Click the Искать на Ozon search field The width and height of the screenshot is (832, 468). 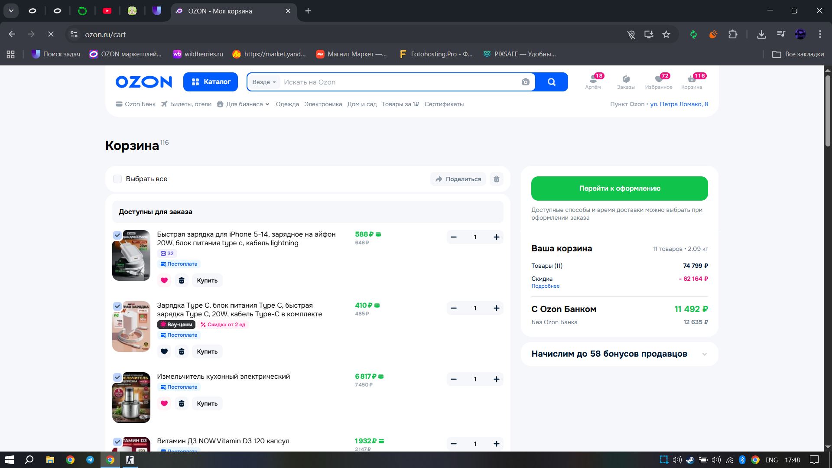tap(399, 82)
